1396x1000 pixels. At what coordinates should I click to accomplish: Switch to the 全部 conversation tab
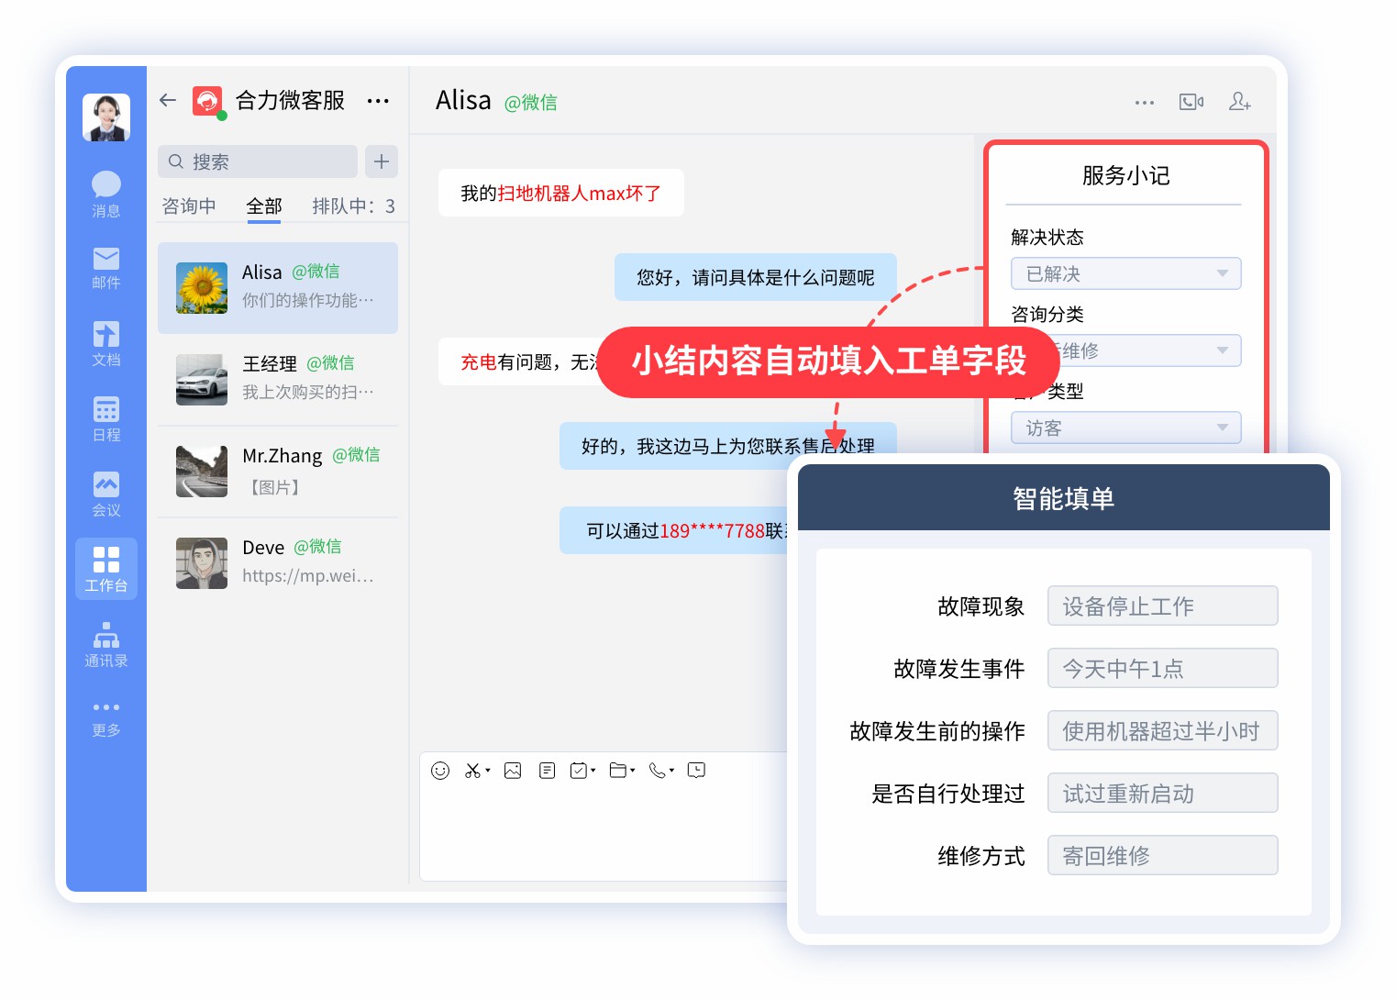coord(264,206)
